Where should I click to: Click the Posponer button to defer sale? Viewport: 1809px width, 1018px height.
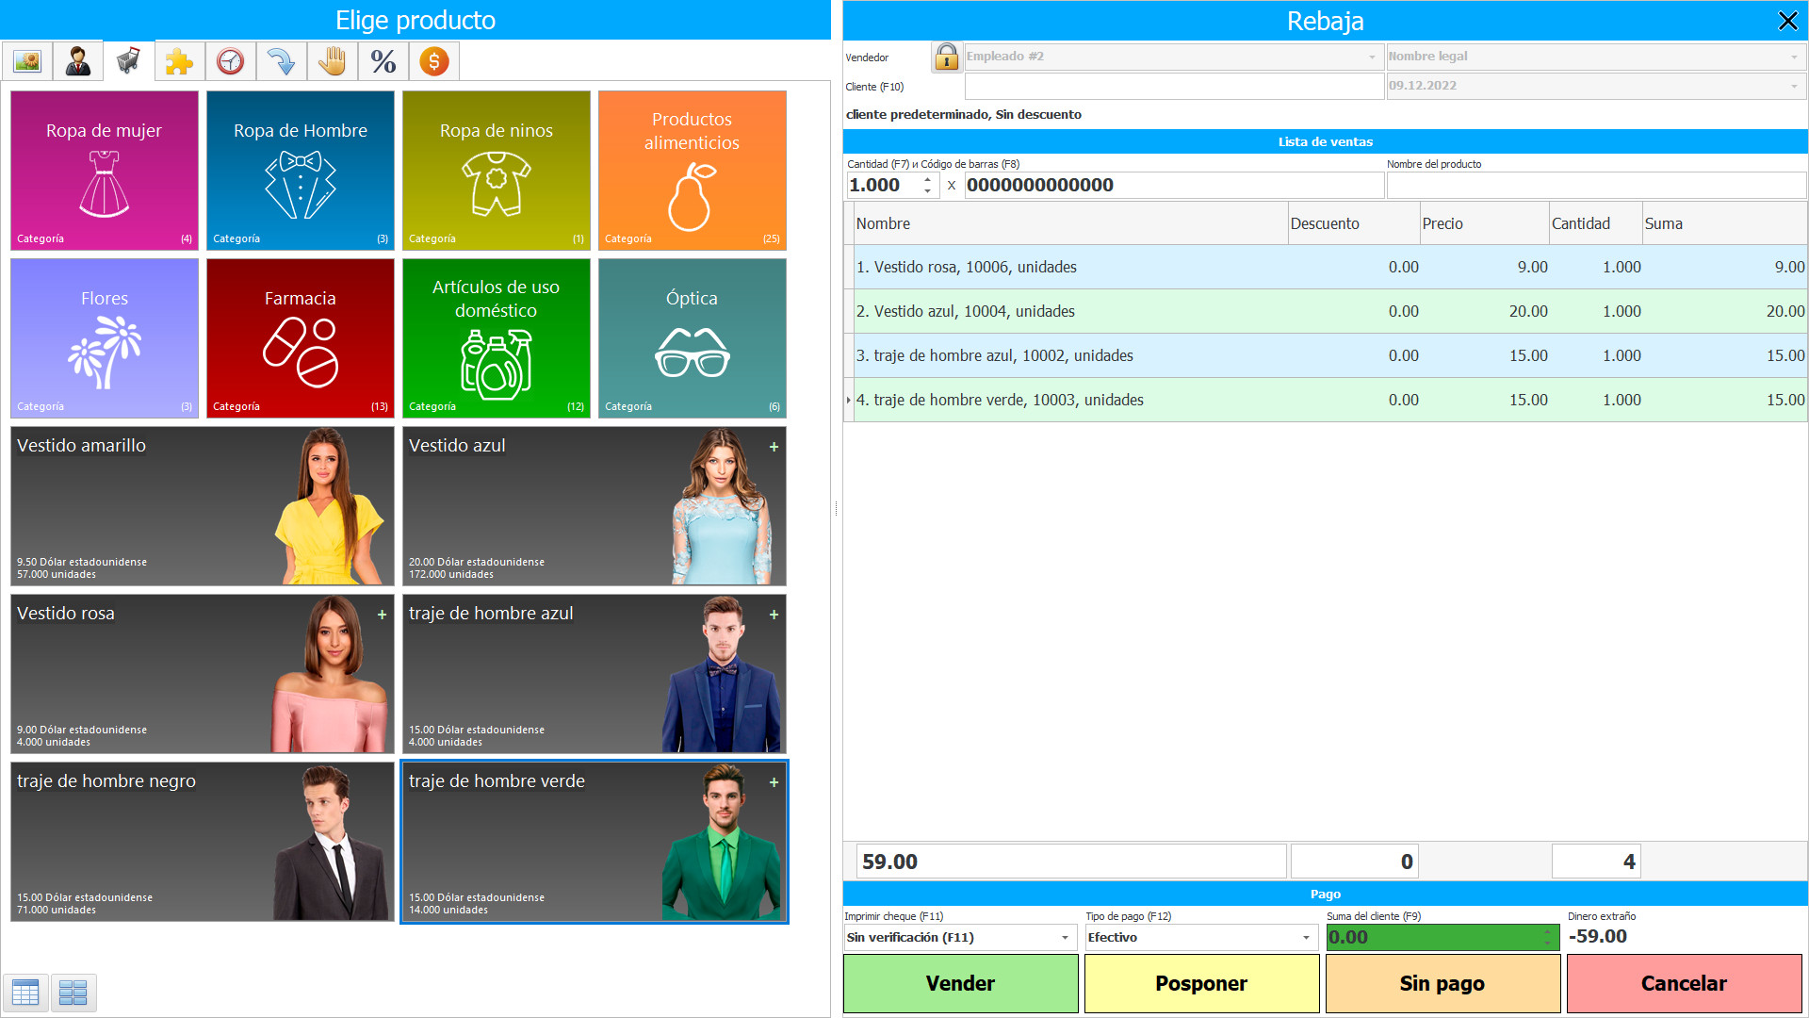point(1201,982)
